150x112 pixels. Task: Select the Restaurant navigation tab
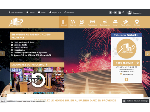[92, 23]
